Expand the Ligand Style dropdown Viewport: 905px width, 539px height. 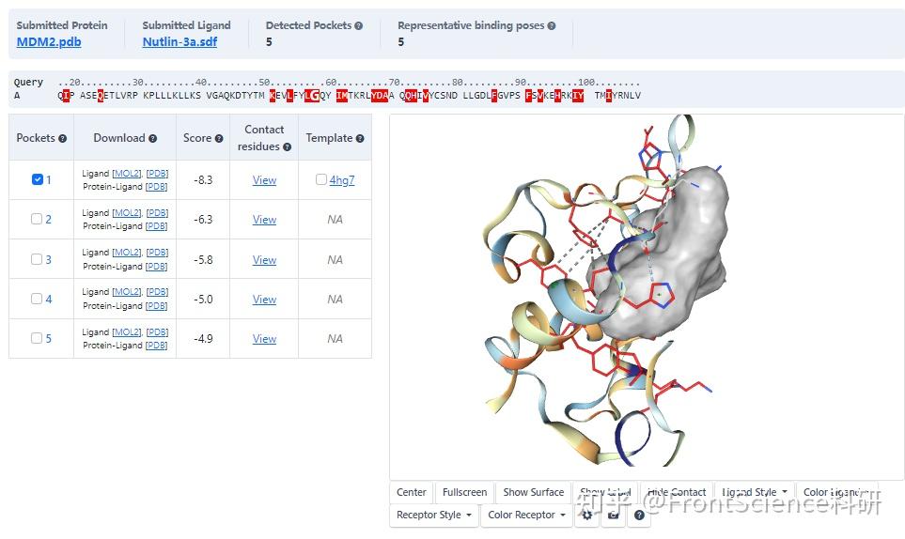click(x=755, y=492)
